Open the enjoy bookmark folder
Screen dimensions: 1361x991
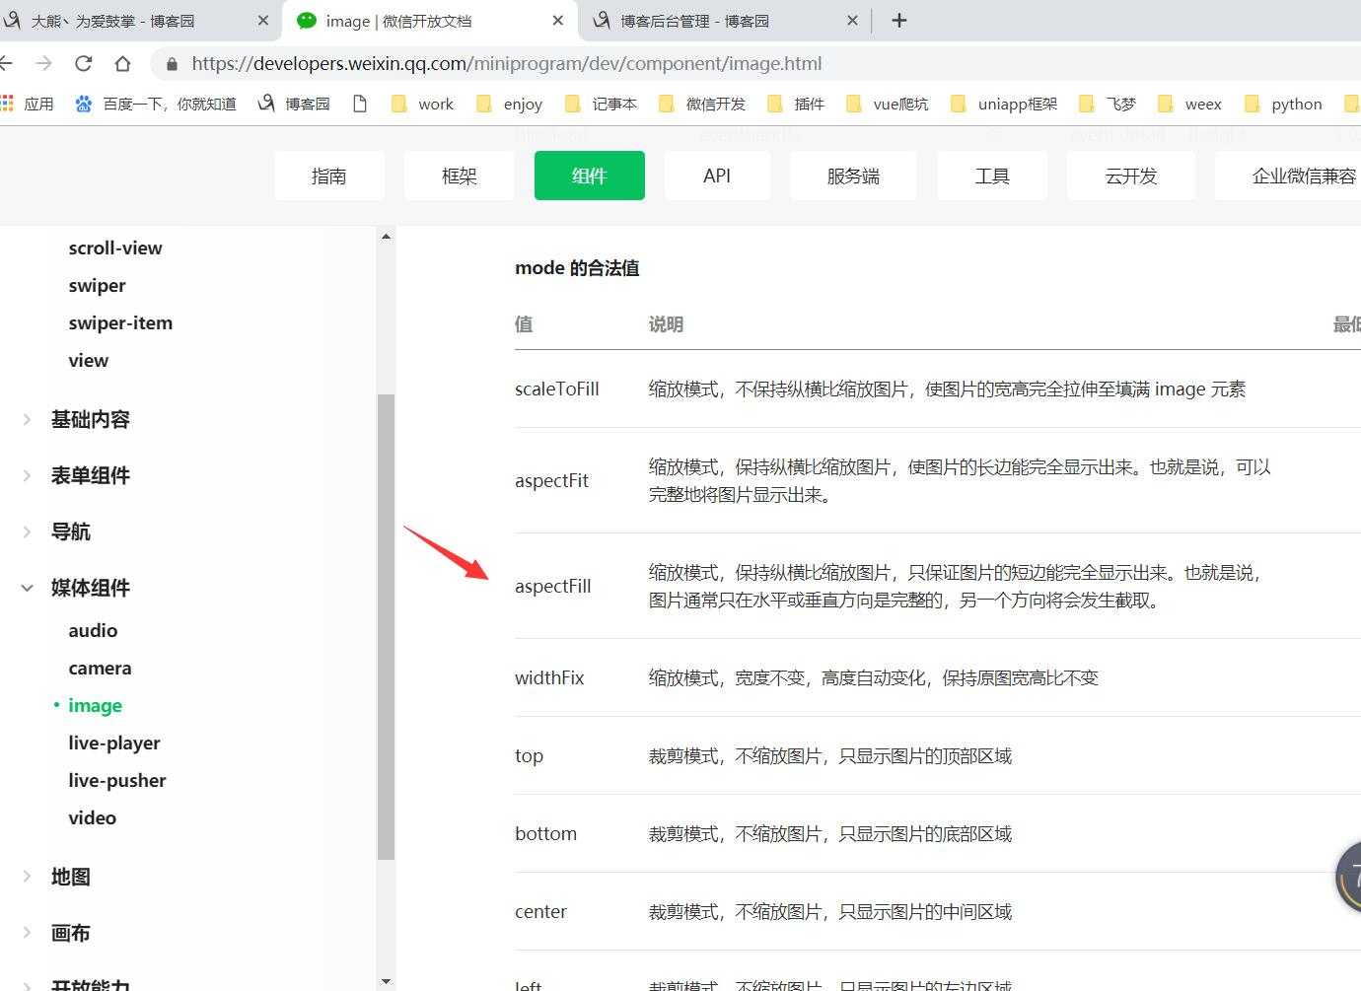tap(509, 104)
